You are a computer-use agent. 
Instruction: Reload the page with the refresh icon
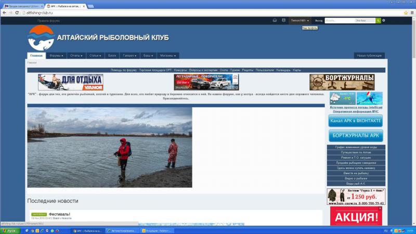click(x=17, y=12)
